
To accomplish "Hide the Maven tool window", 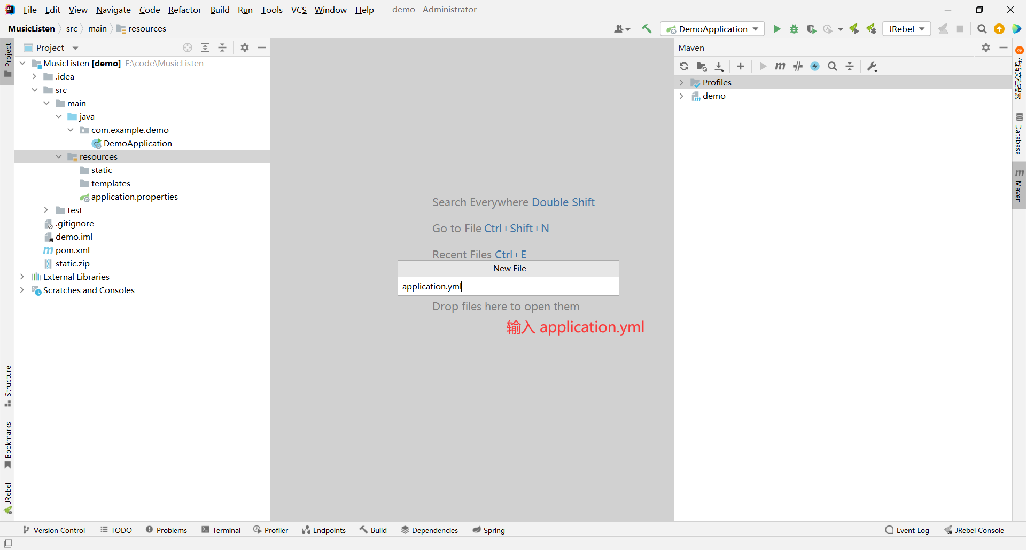I will (x=1004, y=48).
